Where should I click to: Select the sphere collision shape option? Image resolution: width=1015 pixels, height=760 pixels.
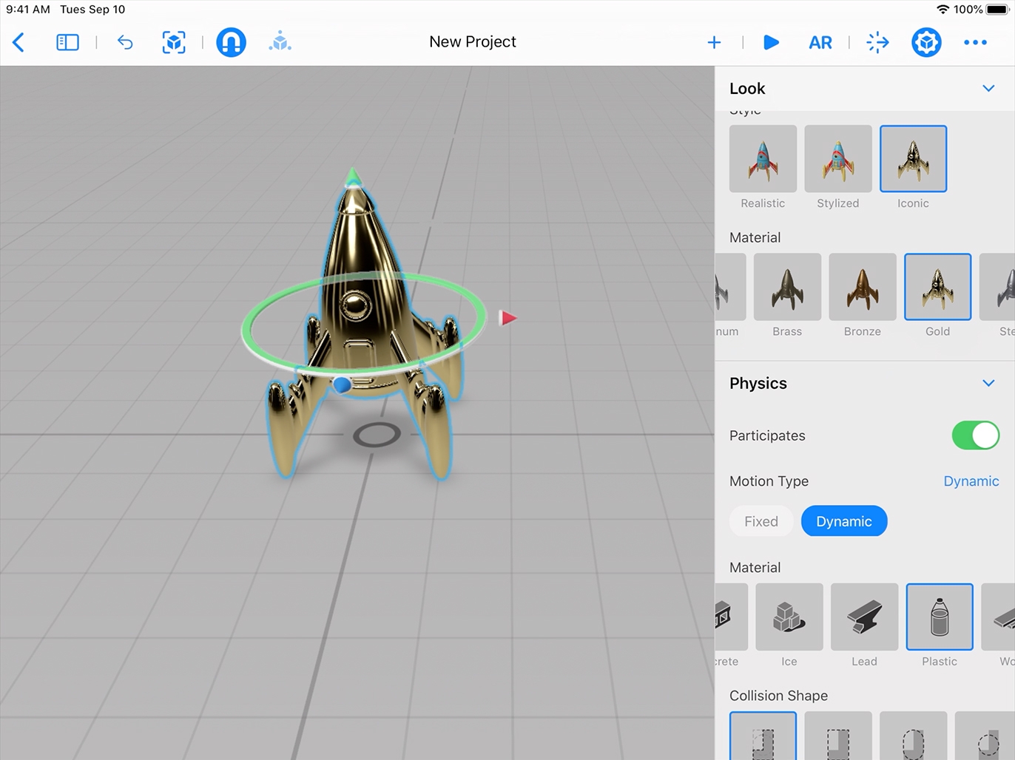coord(985,736)
